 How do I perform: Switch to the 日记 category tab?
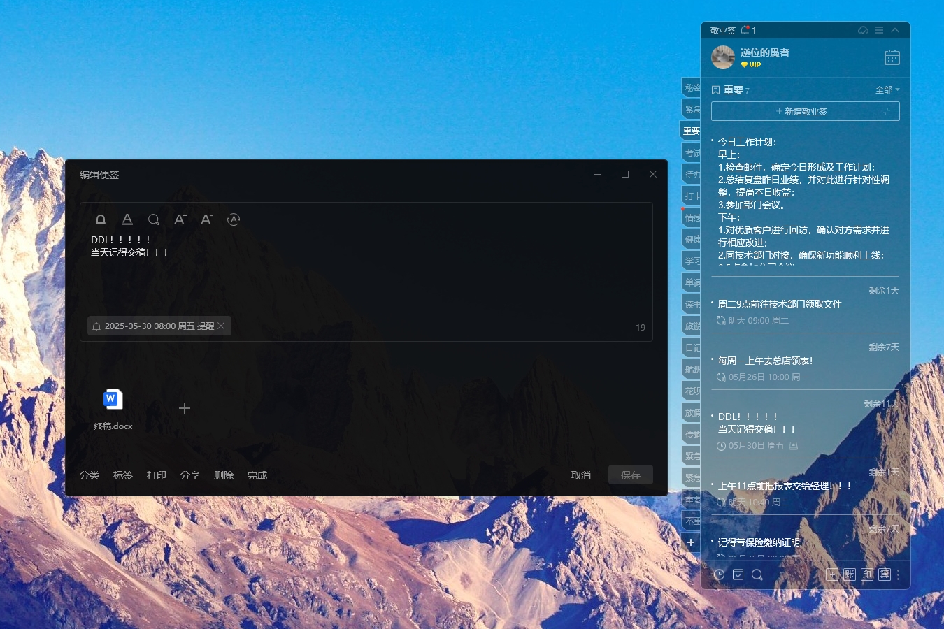pos(692,347)
